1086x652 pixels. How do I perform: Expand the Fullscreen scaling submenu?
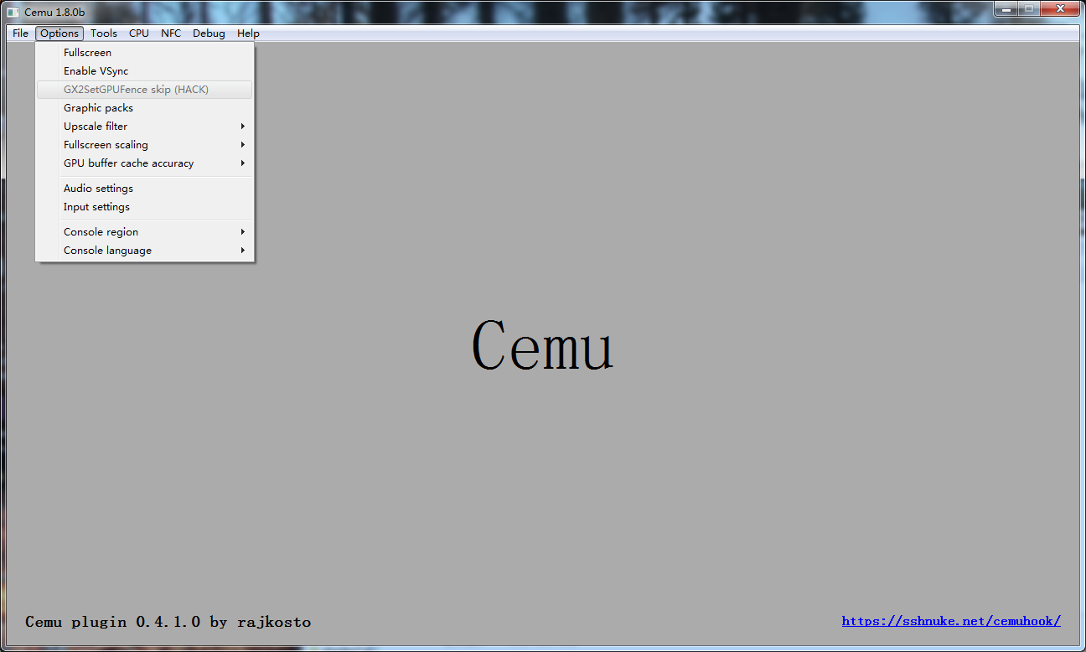coord(144,145)
